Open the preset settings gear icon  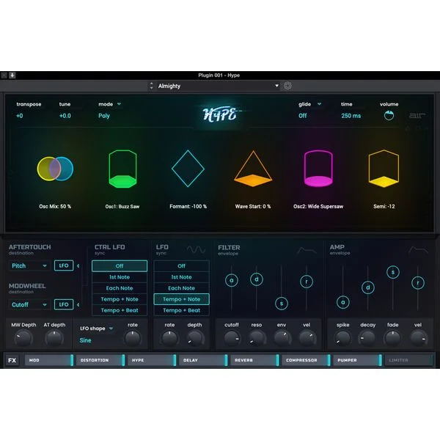coord(287,86)
